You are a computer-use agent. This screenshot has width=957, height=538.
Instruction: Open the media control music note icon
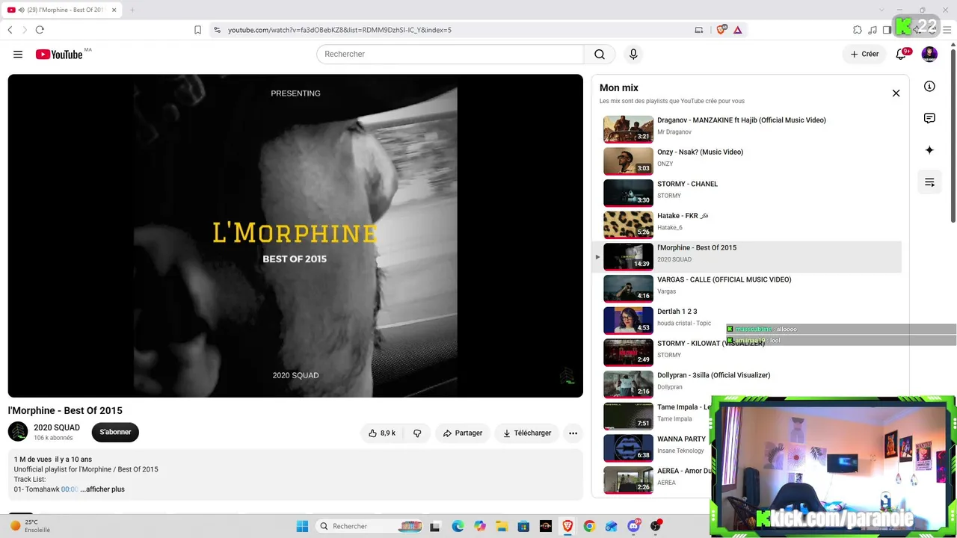(873, 30)
